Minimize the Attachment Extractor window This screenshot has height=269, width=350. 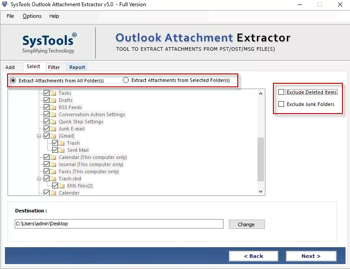click(300, 4)
